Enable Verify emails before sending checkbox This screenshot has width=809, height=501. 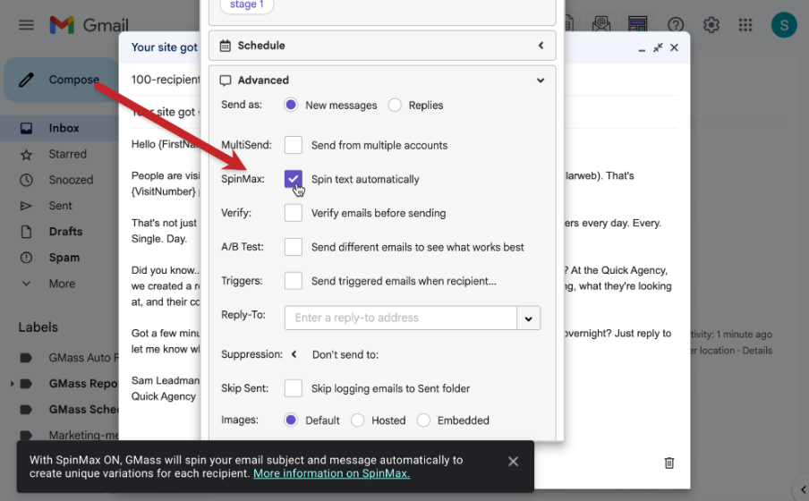click(x=293, y=213)
